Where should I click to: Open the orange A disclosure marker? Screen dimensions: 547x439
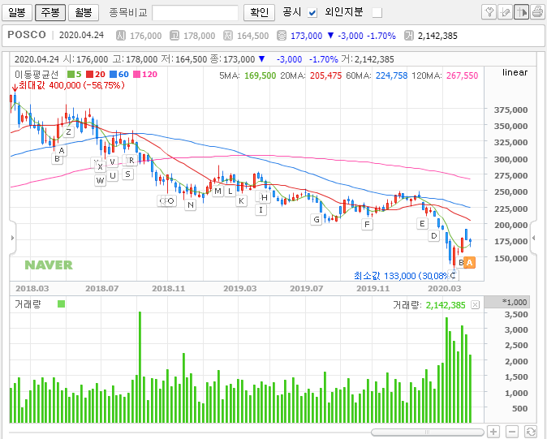(x=470, y=263)
